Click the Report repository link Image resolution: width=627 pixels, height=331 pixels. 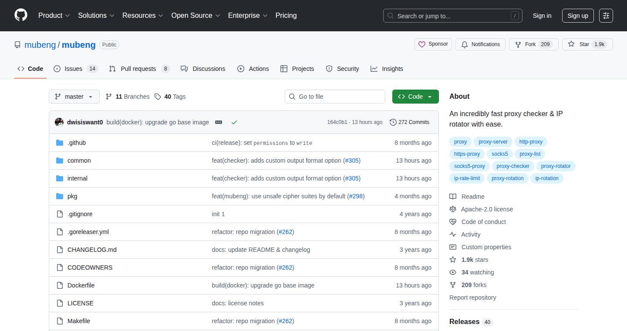(472, 298)
